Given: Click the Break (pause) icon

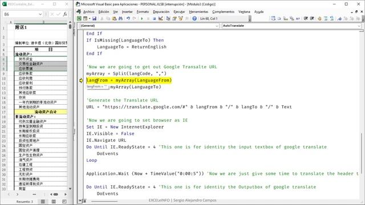Looking at the screenshot, I should 148,18.
